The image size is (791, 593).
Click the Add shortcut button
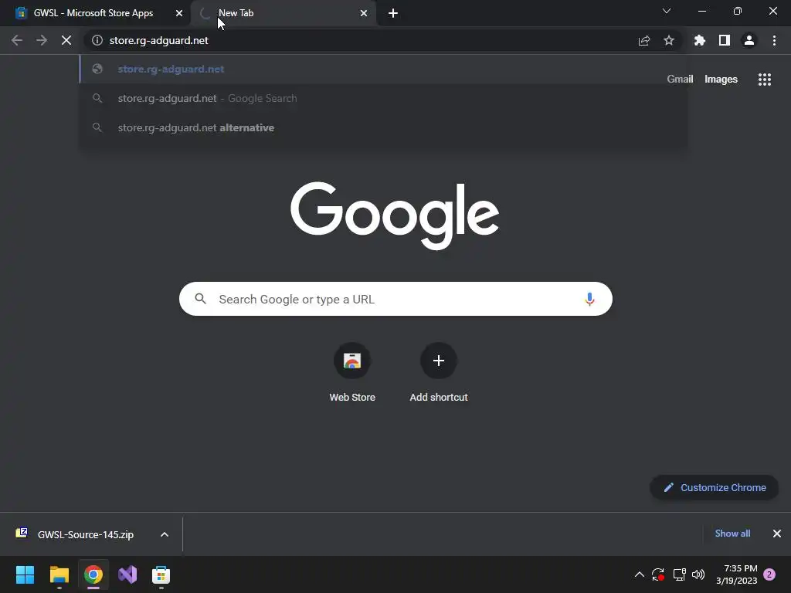(x=439, y=373)
